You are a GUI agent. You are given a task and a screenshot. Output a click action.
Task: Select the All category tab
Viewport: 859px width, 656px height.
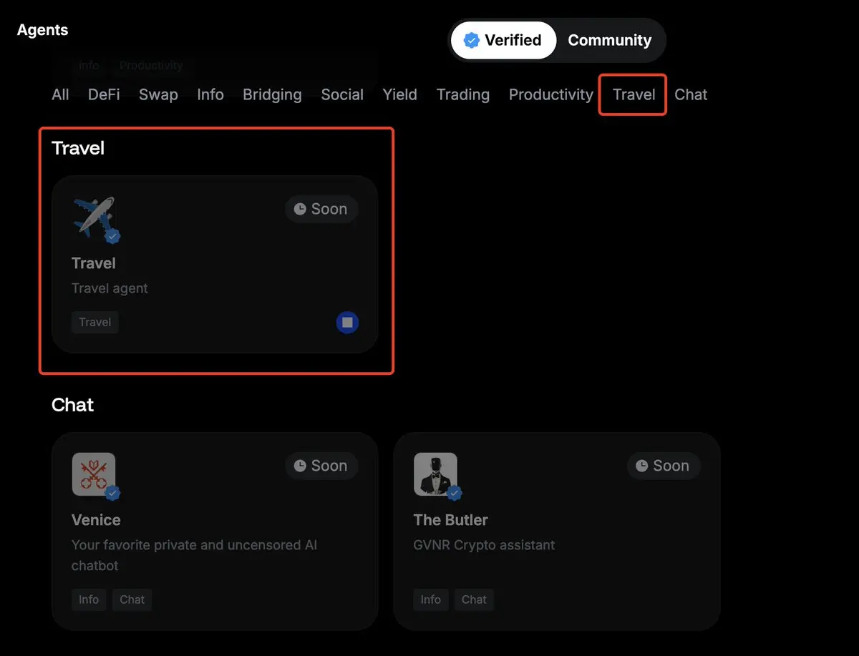(60, 94)
